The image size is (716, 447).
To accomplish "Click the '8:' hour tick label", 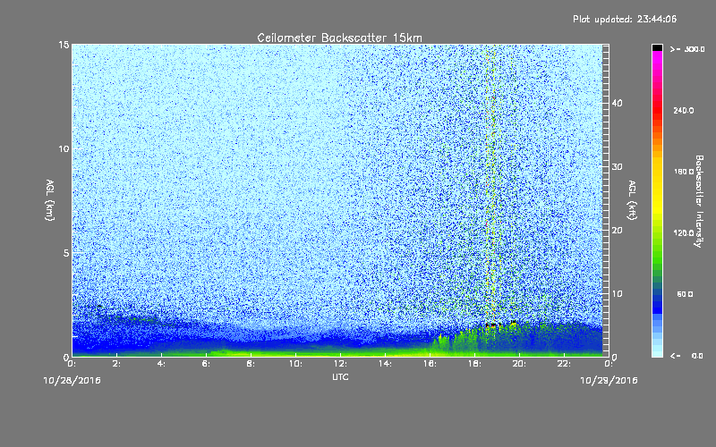I will (251, 364).
